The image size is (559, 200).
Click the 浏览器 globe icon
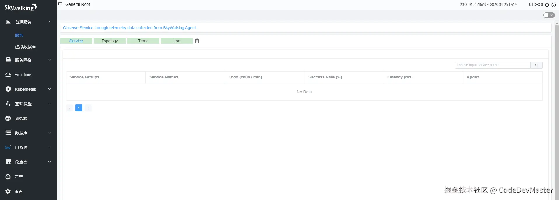(x=8, y=118)
